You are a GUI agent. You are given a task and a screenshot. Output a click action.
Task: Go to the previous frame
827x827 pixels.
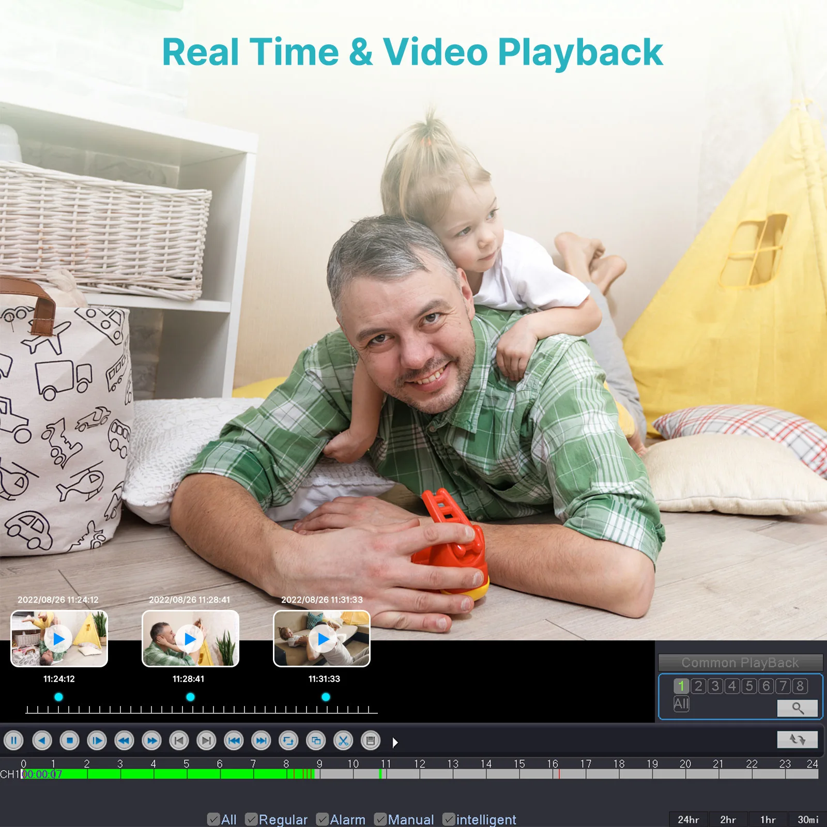tap(179, 741)
